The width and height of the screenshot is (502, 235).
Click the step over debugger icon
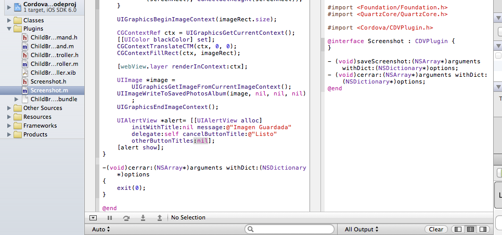pyautogui.click(x=126, y=218)
